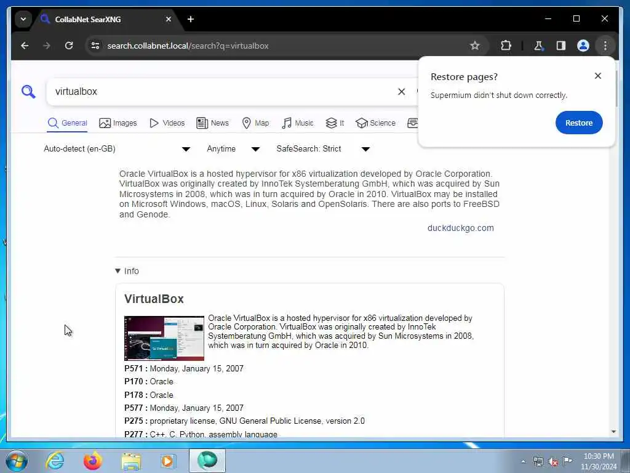Collapse the Info section triangle
The image size is (630, 473).
pyautogui.click(x=118, y=271)
